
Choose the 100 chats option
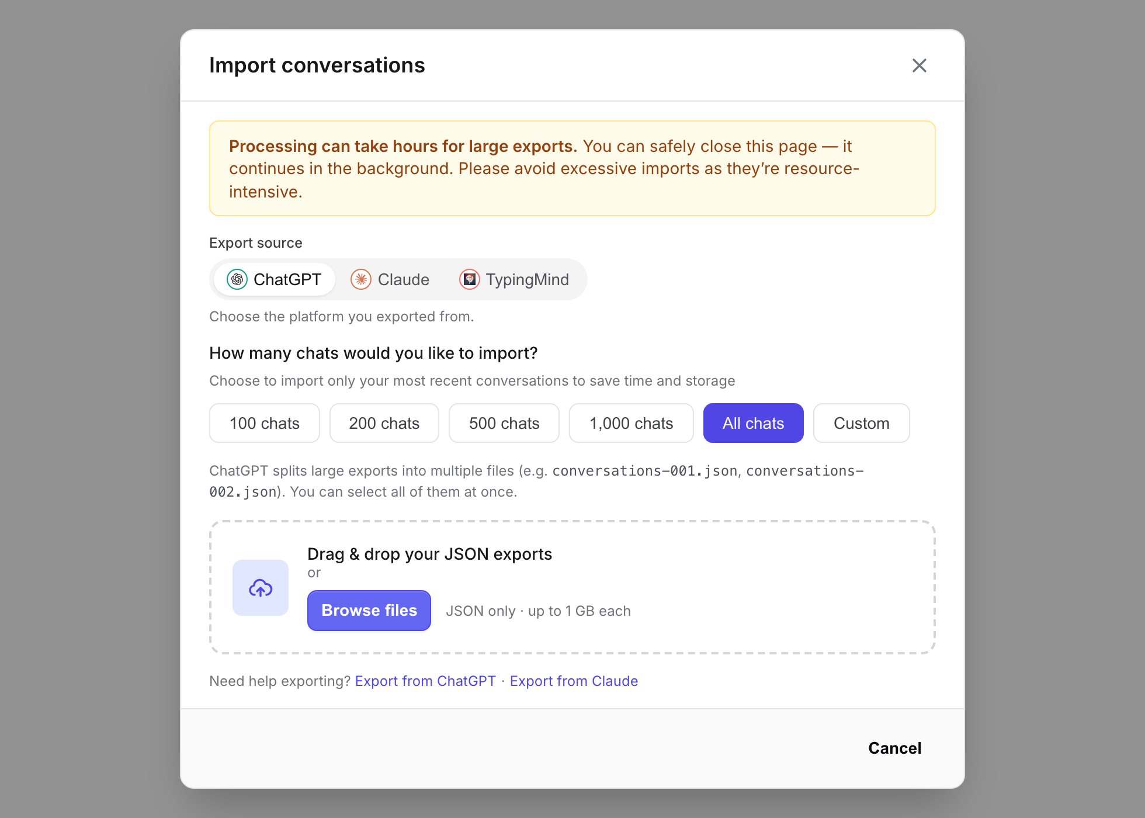pos(265,423)
